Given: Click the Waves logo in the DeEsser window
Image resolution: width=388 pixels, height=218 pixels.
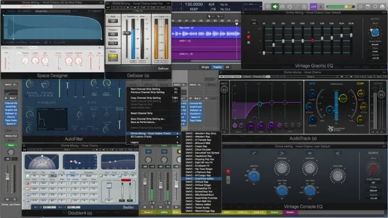Looking at the screenshot, I should point(108,7).
